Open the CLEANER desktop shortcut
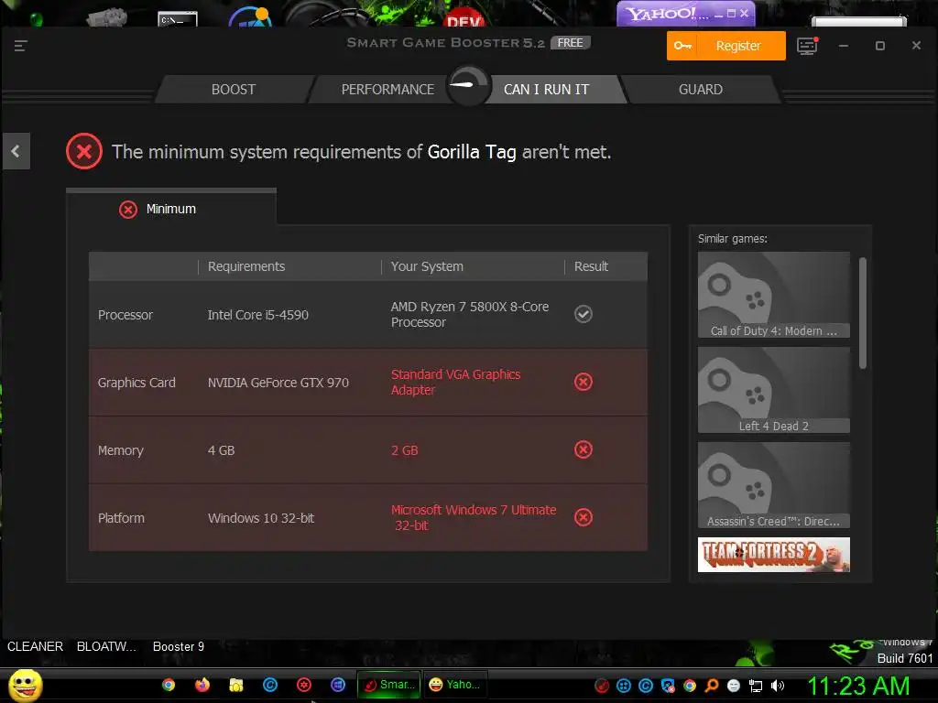 (35, 647)
